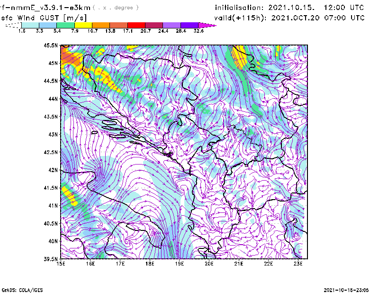Image resolution: width=379 pixels, height=293 pixels.
Task: Click the white dashed arrow legend end
Action: click(x=13, y=25)
